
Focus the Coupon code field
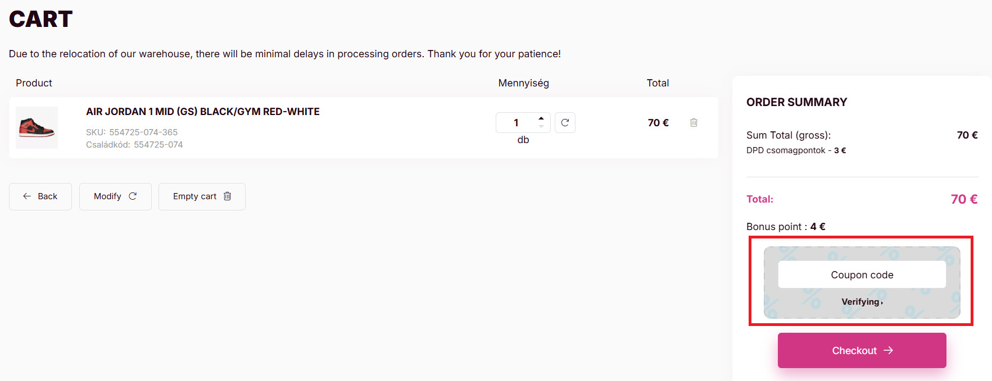click(x=862, y=274)
